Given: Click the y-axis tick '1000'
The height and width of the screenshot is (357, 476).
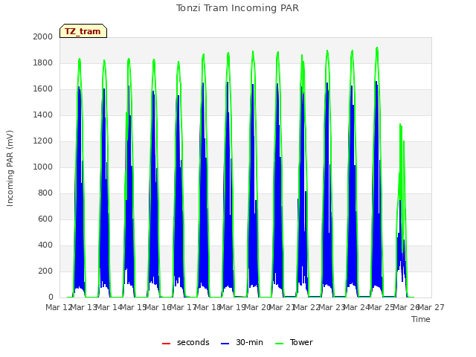Looking at the screenshot, I should 43,167.
